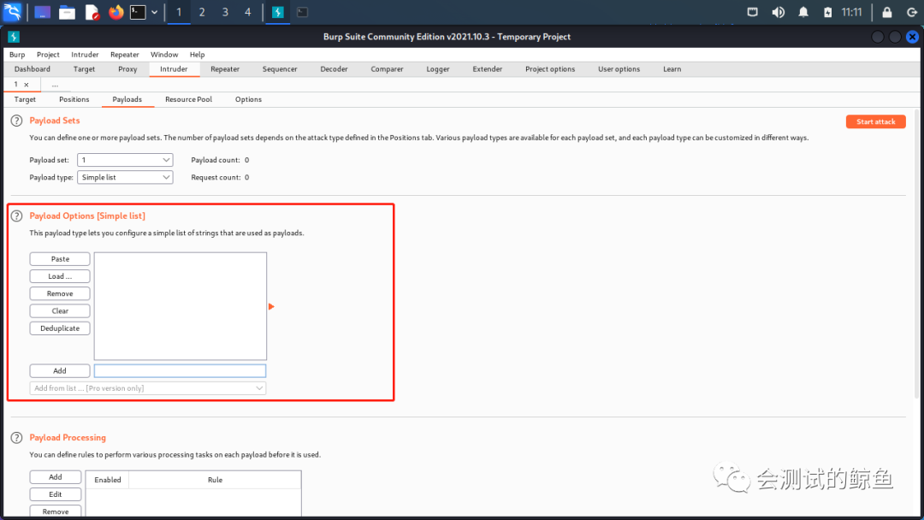Open the Burp menu
924x520 pixels.
point(17,54)
